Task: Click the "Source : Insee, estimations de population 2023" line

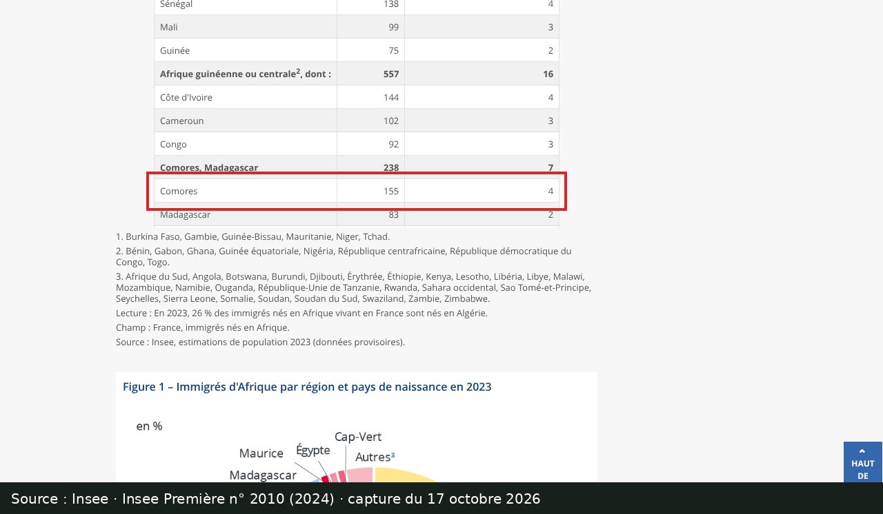Action: (260, 342)
